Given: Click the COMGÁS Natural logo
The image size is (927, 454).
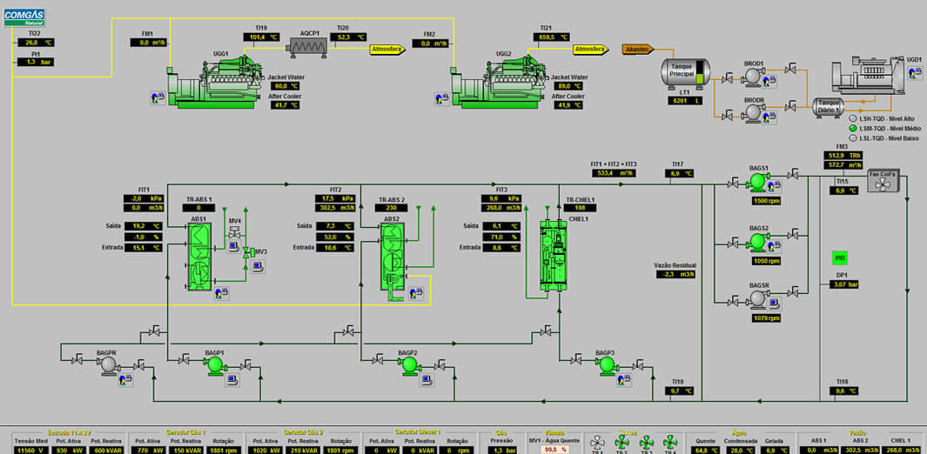Looking at the screenshot, I should pos(24,17).
